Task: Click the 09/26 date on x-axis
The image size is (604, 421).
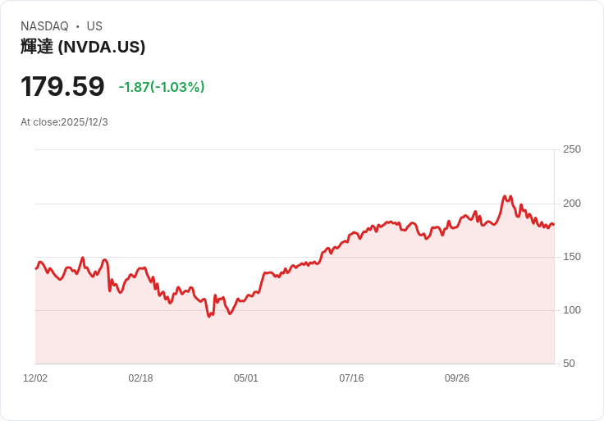Action: 457,378
